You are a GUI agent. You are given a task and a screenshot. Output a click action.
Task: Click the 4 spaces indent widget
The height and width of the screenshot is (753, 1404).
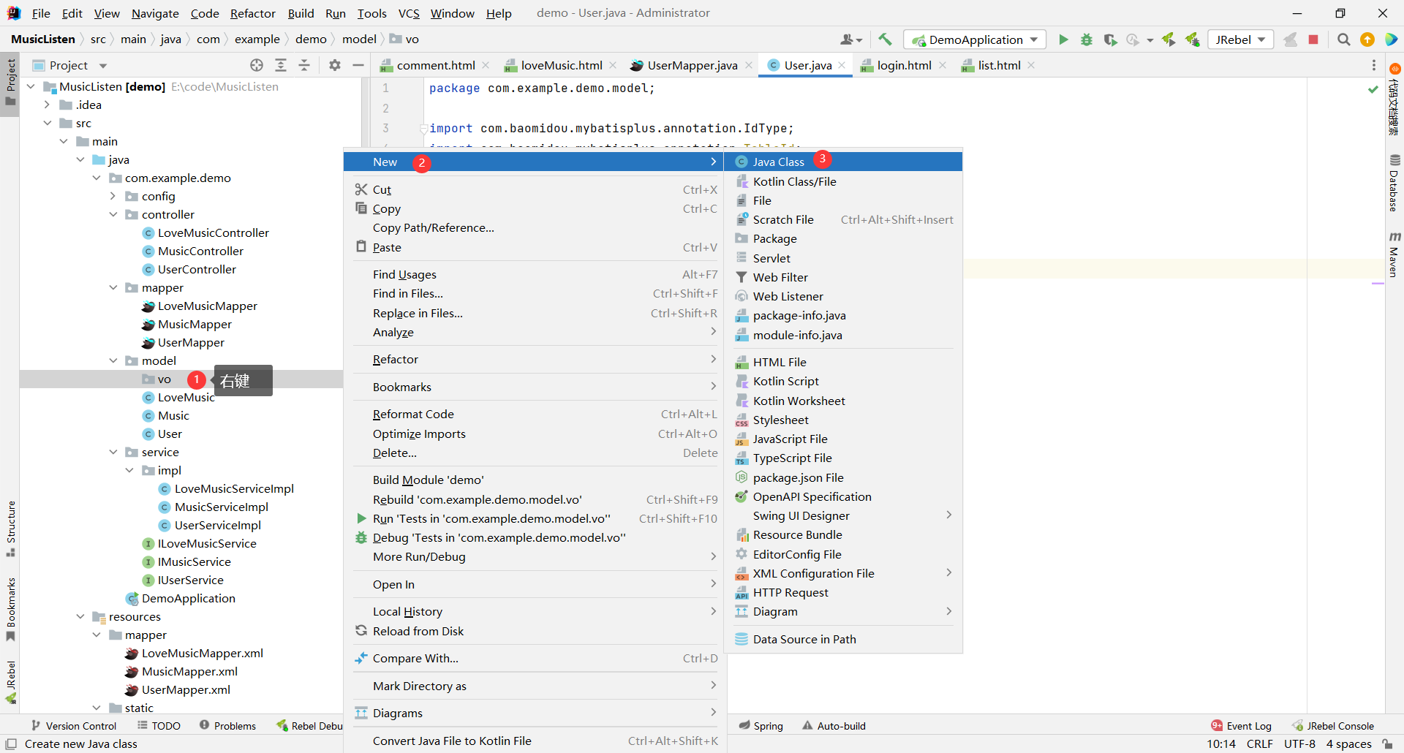[1348, 743]
